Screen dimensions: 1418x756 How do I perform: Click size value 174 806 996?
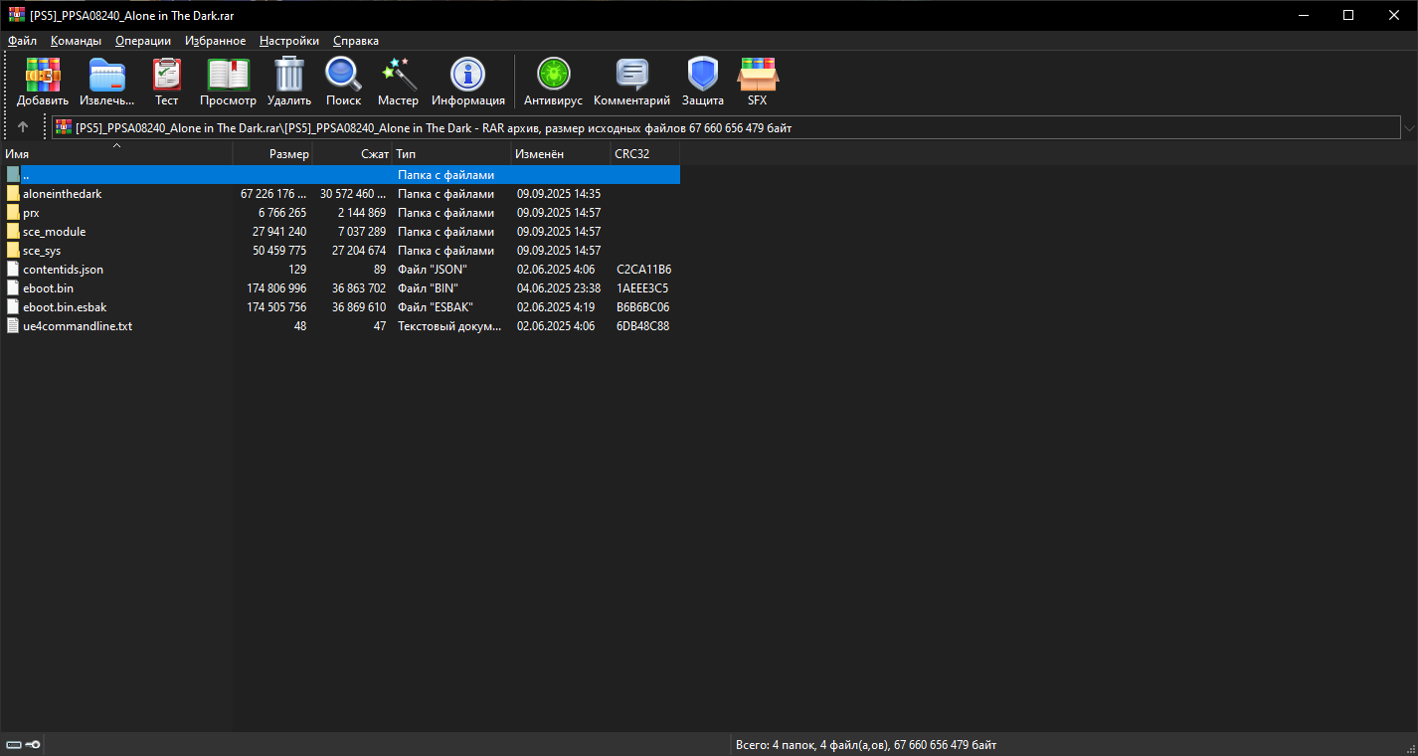pos(276,288)
